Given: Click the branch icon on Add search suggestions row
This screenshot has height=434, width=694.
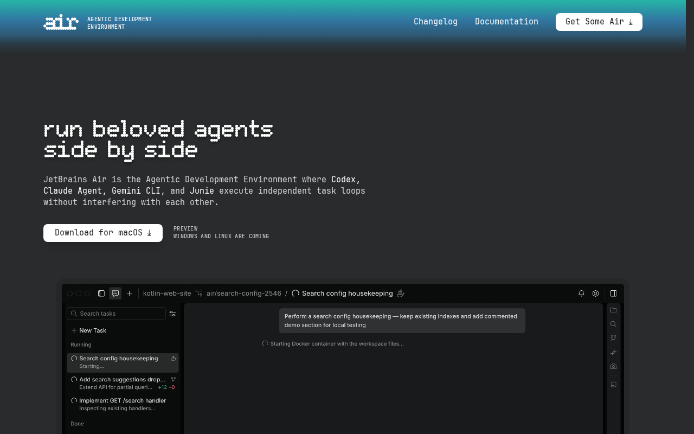Looking at the screenshot, I should point(173,380).
